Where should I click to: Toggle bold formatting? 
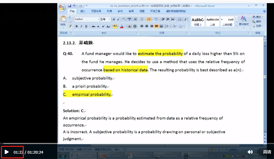[77, 26]
